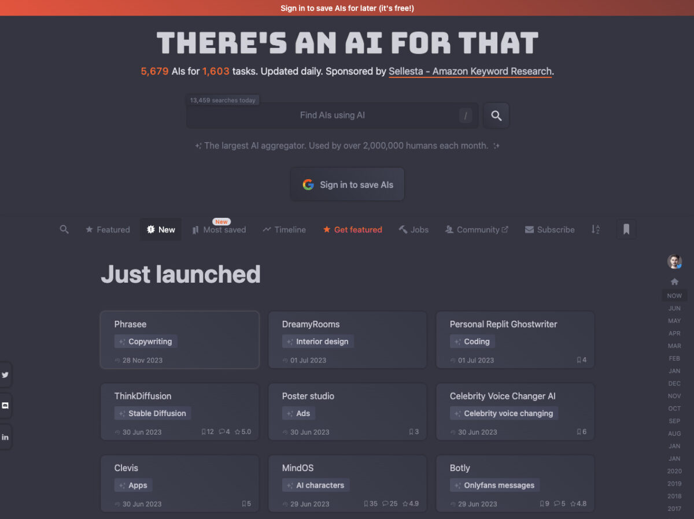The height and width of the screenshot is (519, 694).
Task: Open Twitter share icon on left
Action: pos(5,375)
